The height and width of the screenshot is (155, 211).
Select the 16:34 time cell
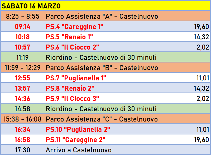(22, 129)
